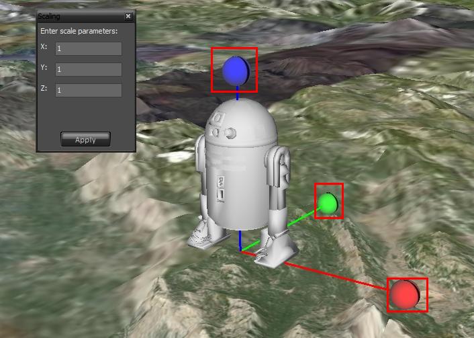Select the blue Z-axis scale handle
Image resolution: width=474 pixels, height=338 pixels.
[x=236, y=71]
